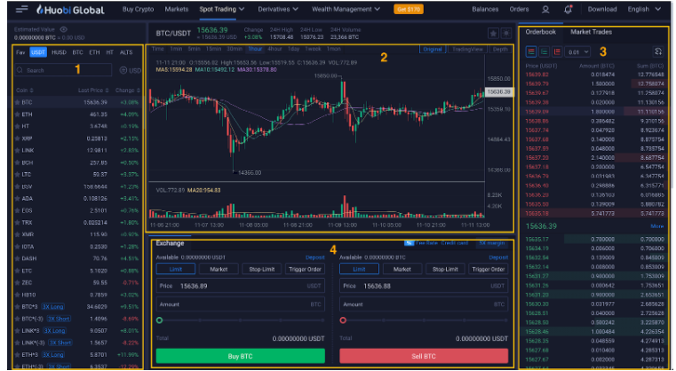Open orderbook 0.01 precision dropdown
This screenshot has height=371, width=676.
(x=577, y=52)
